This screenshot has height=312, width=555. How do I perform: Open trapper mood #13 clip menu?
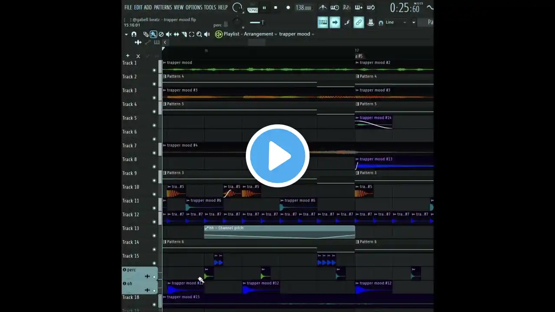[x=357, y=159]
